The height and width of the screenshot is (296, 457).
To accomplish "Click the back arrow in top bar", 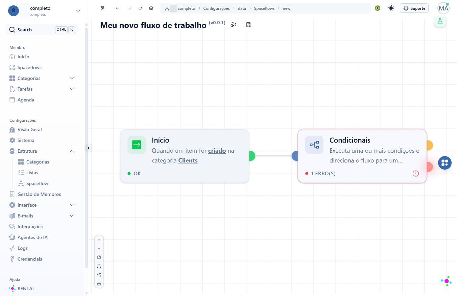I will [x=118, y=8].
